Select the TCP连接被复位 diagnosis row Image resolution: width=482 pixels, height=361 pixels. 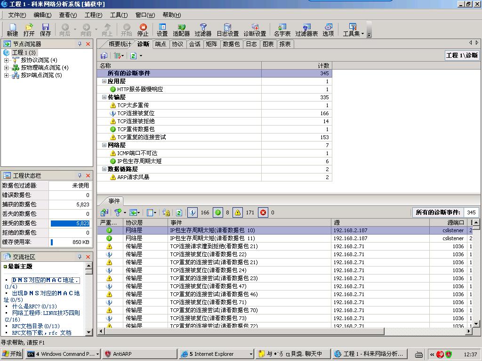(136, 113)
